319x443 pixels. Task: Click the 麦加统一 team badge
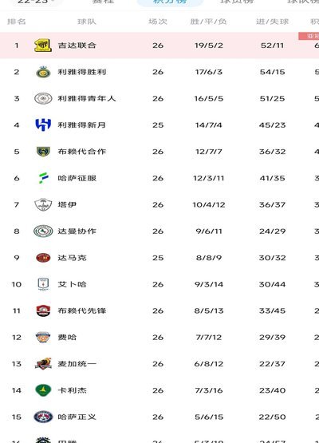(x=43, y=364)
